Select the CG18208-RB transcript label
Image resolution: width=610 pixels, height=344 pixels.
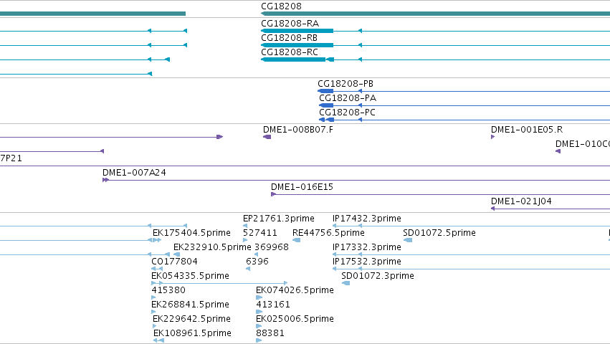coord(290,38)
